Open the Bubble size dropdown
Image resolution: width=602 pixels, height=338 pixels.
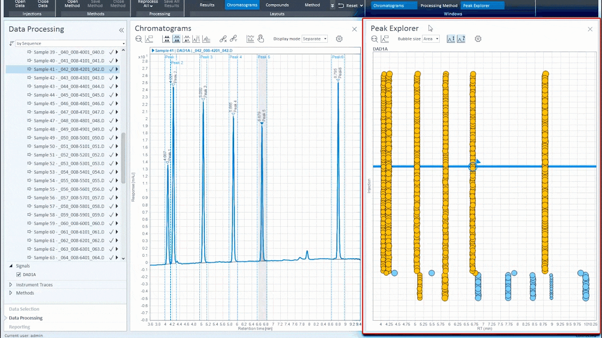(x=430, y=39)
